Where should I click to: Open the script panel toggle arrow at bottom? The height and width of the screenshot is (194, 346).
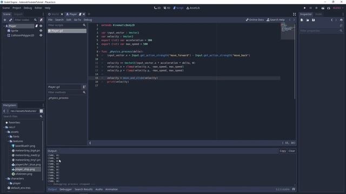[x=90, y=143]
